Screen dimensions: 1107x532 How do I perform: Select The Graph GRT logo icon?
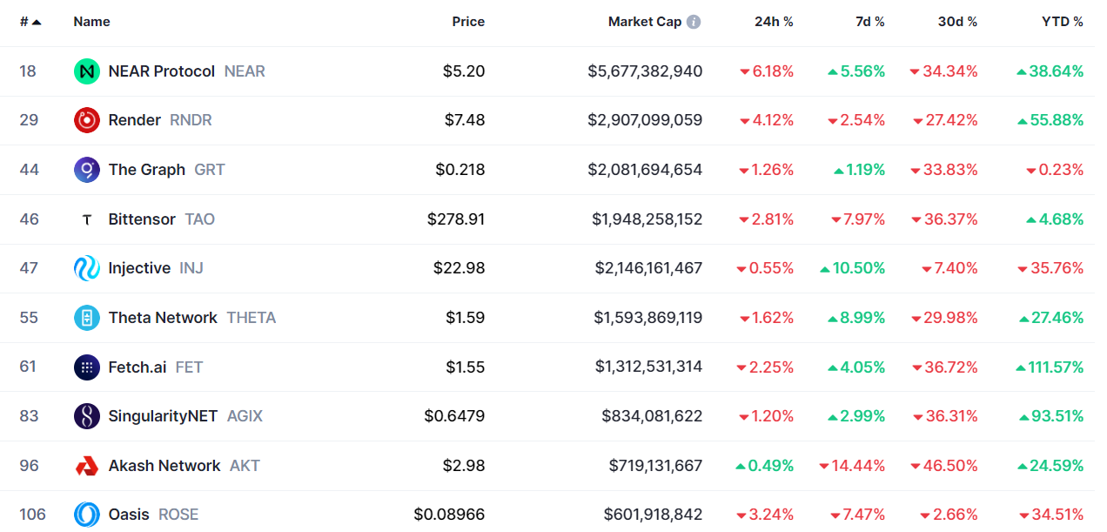pyautogui.click(x=87, y=170)
